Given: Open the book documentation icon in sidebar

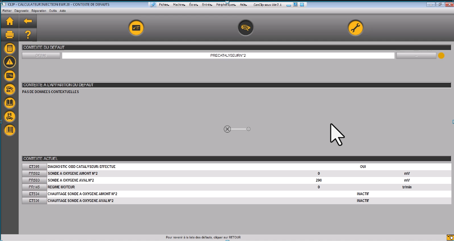Looking at the screenshot, I should click(x=10, y=103).
